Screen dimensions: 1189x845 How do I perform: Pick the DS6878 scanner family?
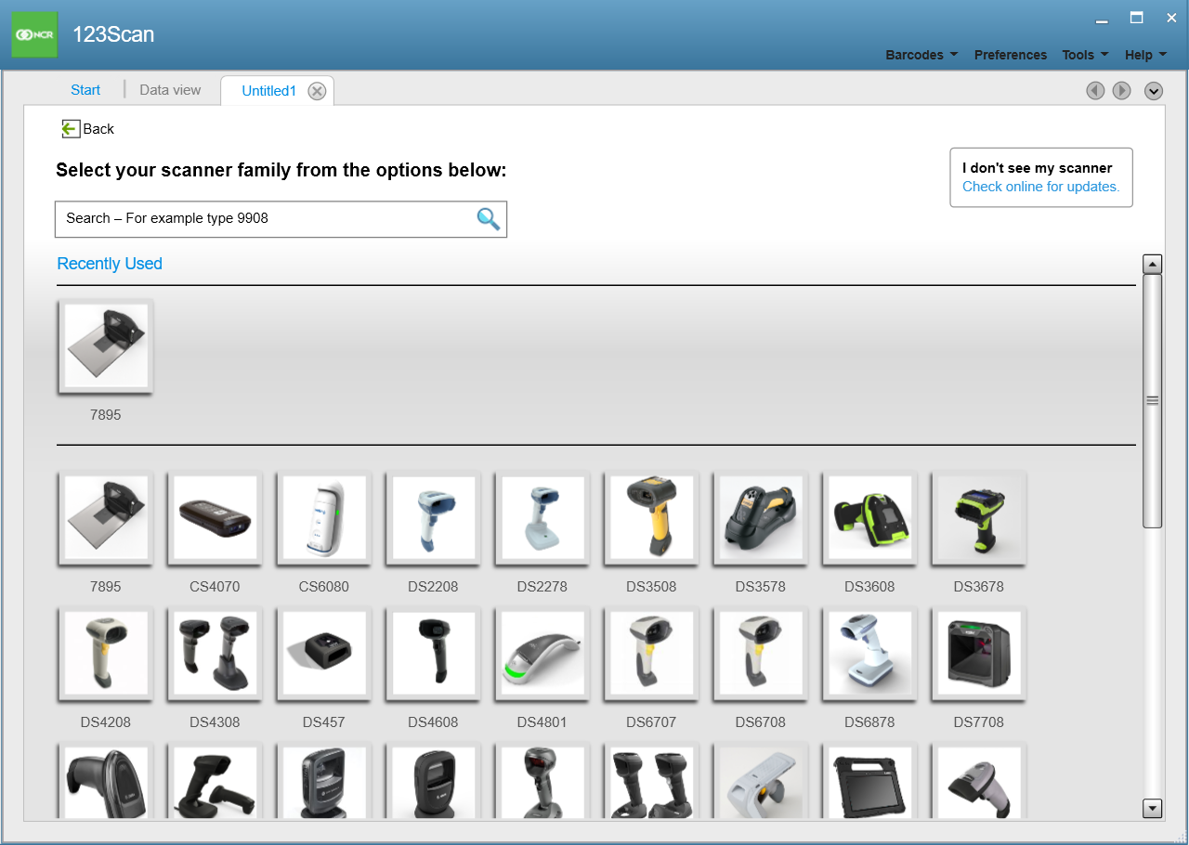(x=869, y=654)
